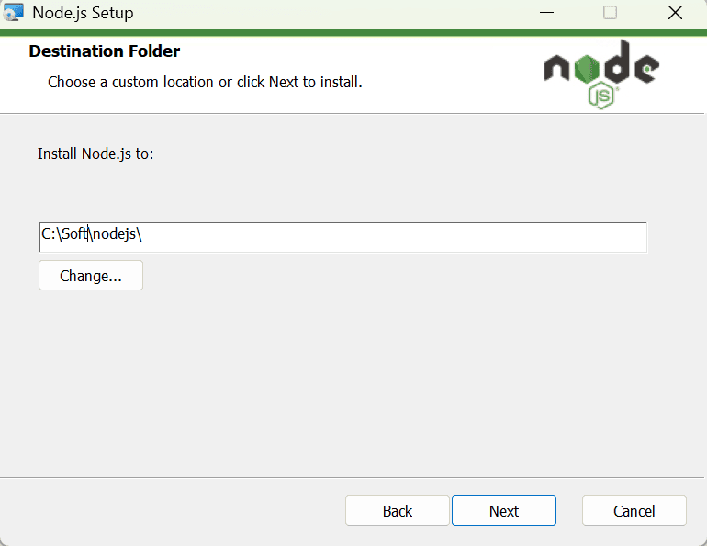Place cursor on the C: drive letter in path
707x546 pixels.
pyautogui.click(x=49, y=233)
